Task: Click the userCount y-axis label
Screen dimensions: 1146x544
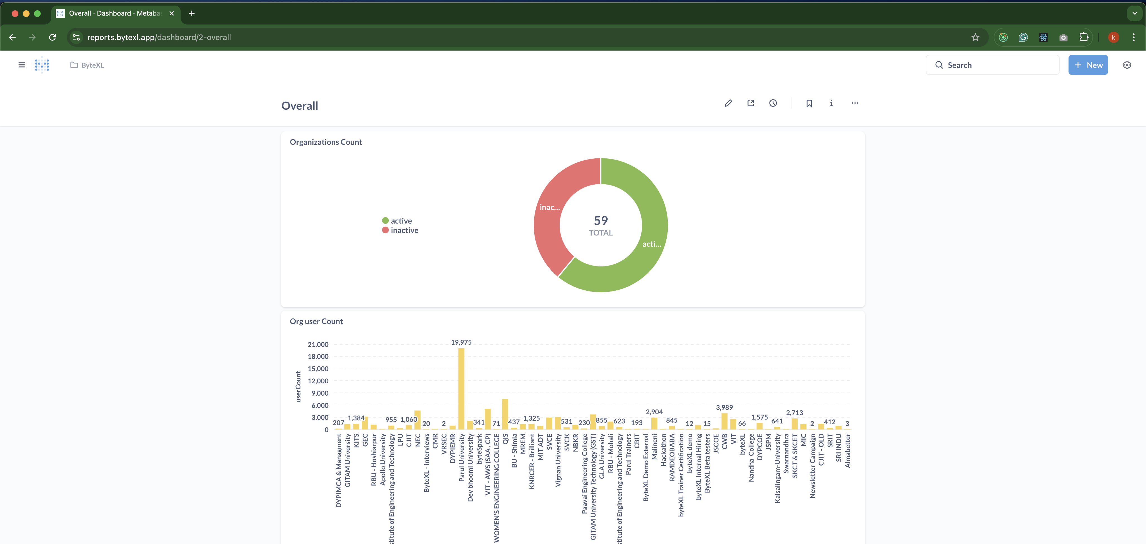Action: pos(298,387)
